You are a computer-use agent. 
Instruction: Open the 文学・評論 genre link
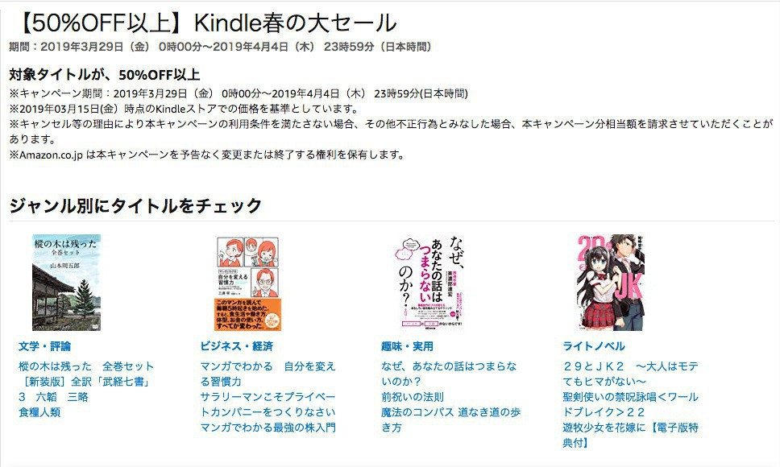(45, 346)
